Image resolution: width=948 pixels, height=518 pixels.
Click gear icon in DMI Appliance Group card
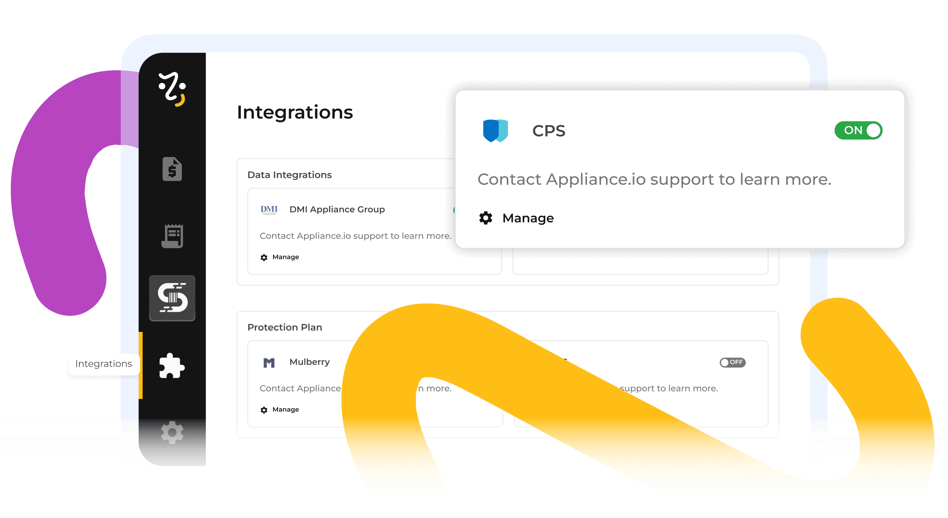pyautogui.click(x=264, y=258)
